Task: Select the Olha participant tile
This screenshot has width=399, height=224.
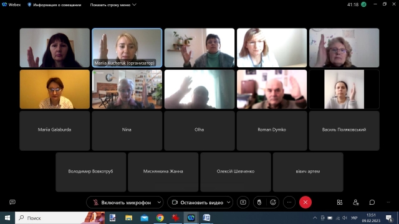Action: [199, 131]
